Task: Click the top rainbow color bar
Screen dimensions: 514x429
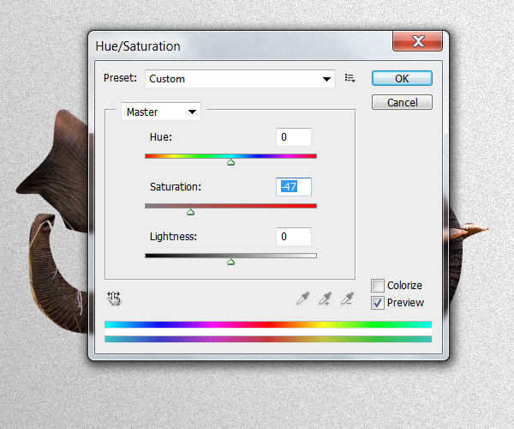Action: pyautogui.click(x=268, y=324)
